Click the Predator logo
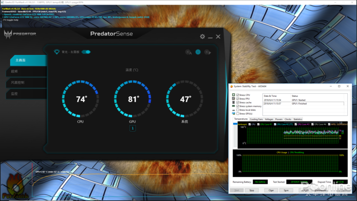357x201 pixels. click(x=20, y=34)
